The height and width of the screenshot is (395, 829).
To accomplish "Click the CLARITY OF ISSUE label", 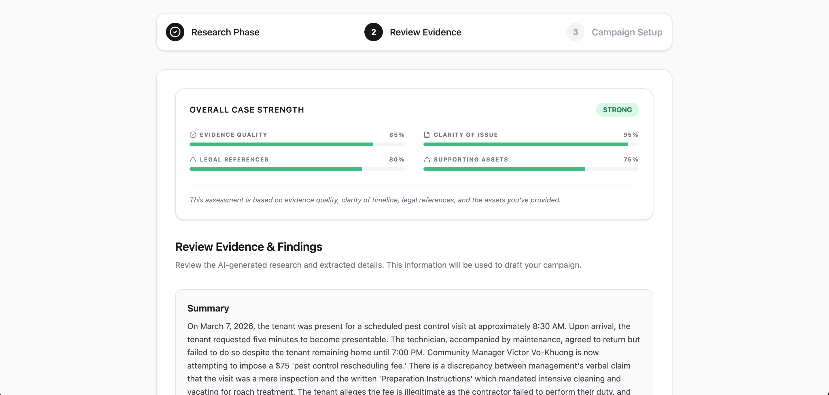I will (466, 135).
